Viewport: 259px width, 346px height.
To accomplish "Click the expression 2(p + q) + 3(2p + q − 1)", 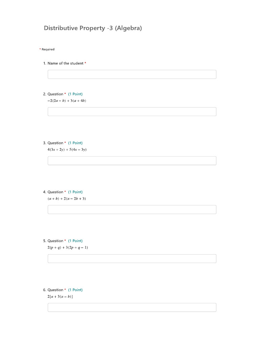I will pyautogui.click(x=68, y=248).
